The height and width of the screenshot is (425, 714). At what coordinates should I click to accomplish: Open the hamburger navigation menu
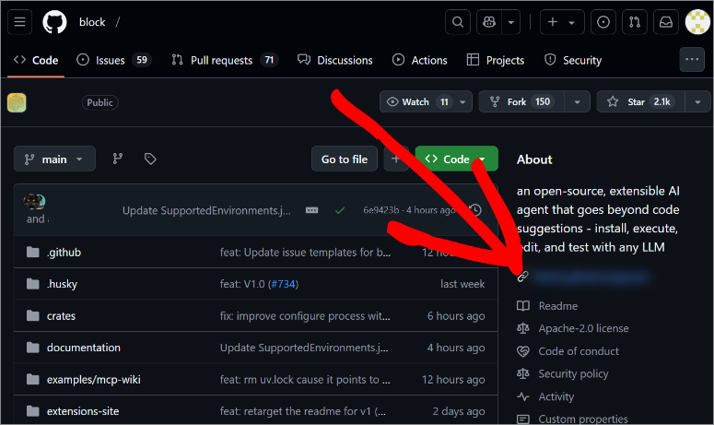tap(19, 22)
